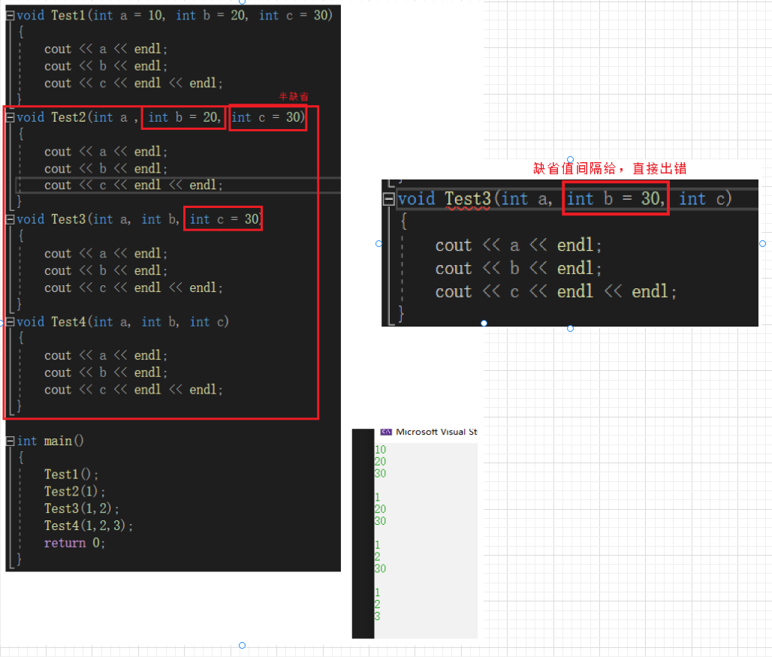Click the 'Test4(1, 2, 3);' call in main

pyautogui.click(x=89, y=526)
